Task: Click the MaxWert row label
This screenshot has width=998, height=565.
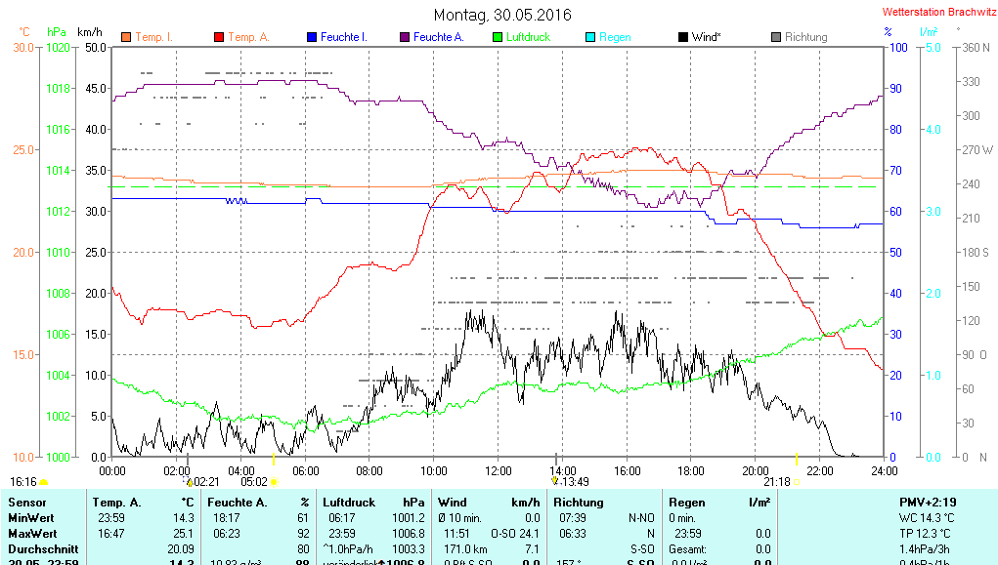Action: pyautogui.click(x=32, y=534)
